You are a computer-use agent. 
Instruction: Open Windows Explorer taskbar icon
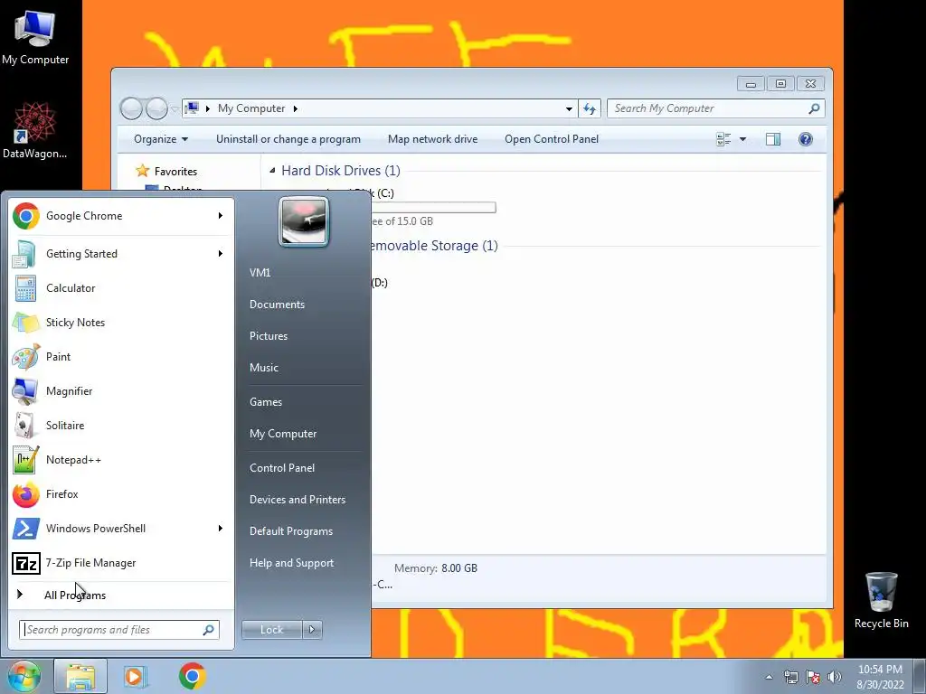(x=80, y=676)
